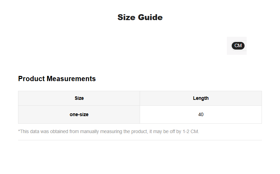Click the length value 40
The image size is (280, 174).
[201, 114]
